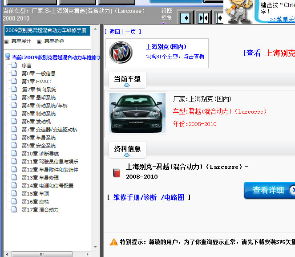Click the page icon next to 第13章 车身修理
Screen dimensions: 295x257
14,177
